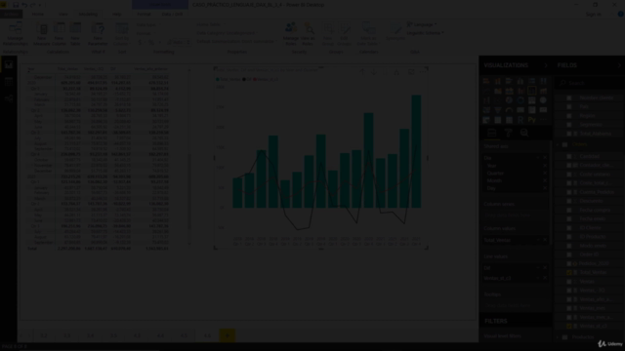The image size is (625, 351).
Task: Open the Data / Drill ribbon tab
Action: (x=172, y=14)
